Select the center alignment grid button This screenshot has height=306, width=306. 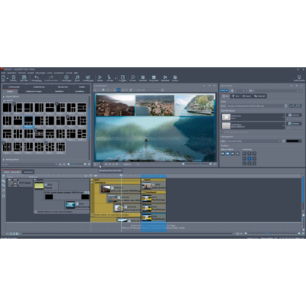[x=249, y=158]
